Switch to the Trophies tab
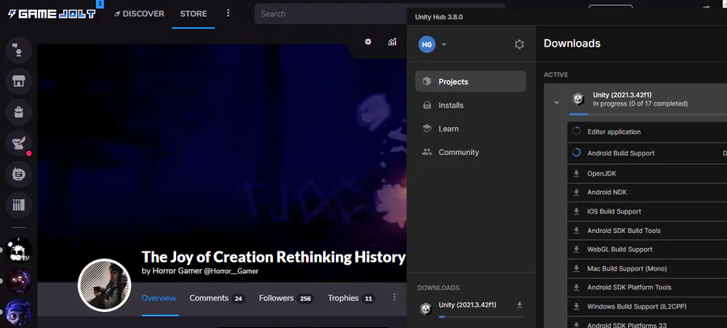This screenshot has height=328, width=727. pyautogui.click(x=351, y=298)
